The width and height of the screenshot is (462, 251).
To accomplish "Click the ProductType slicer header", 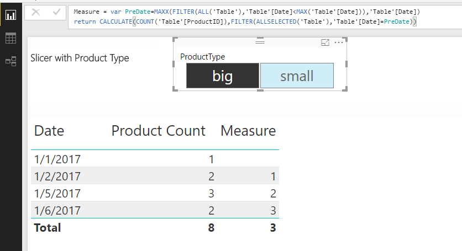I will point(202,56).
